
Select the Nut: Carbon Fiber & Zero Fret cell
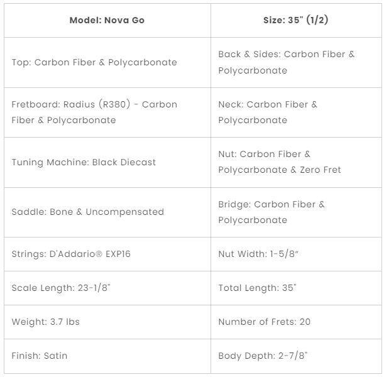[296, 163]
